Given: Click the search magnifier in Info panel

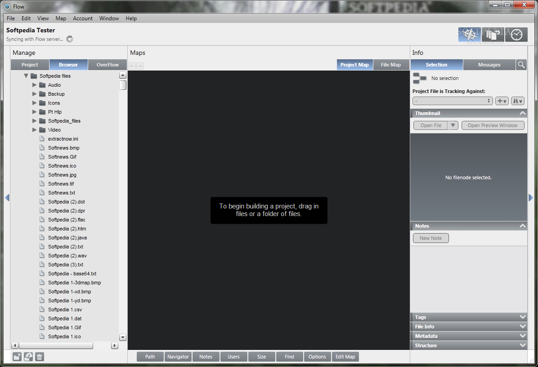Looking at the screenshot, I should pos(521,65).
